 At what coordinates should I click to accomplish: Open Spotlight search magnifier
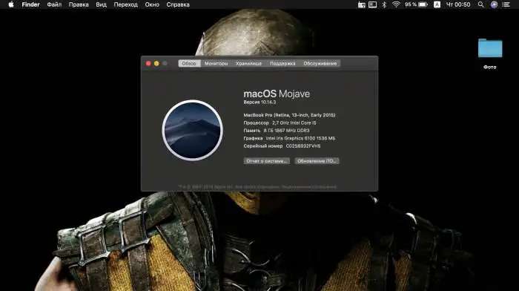pyautogui.click(x=480, y=4)
